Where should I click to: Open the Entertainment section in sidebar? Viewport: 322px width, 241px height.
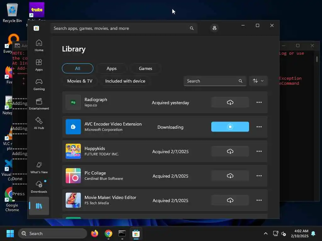(x=39, y=104)
